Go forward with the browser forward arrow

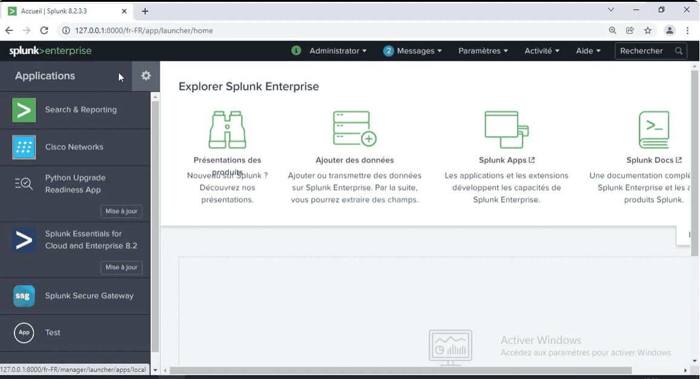click(26, 30)
